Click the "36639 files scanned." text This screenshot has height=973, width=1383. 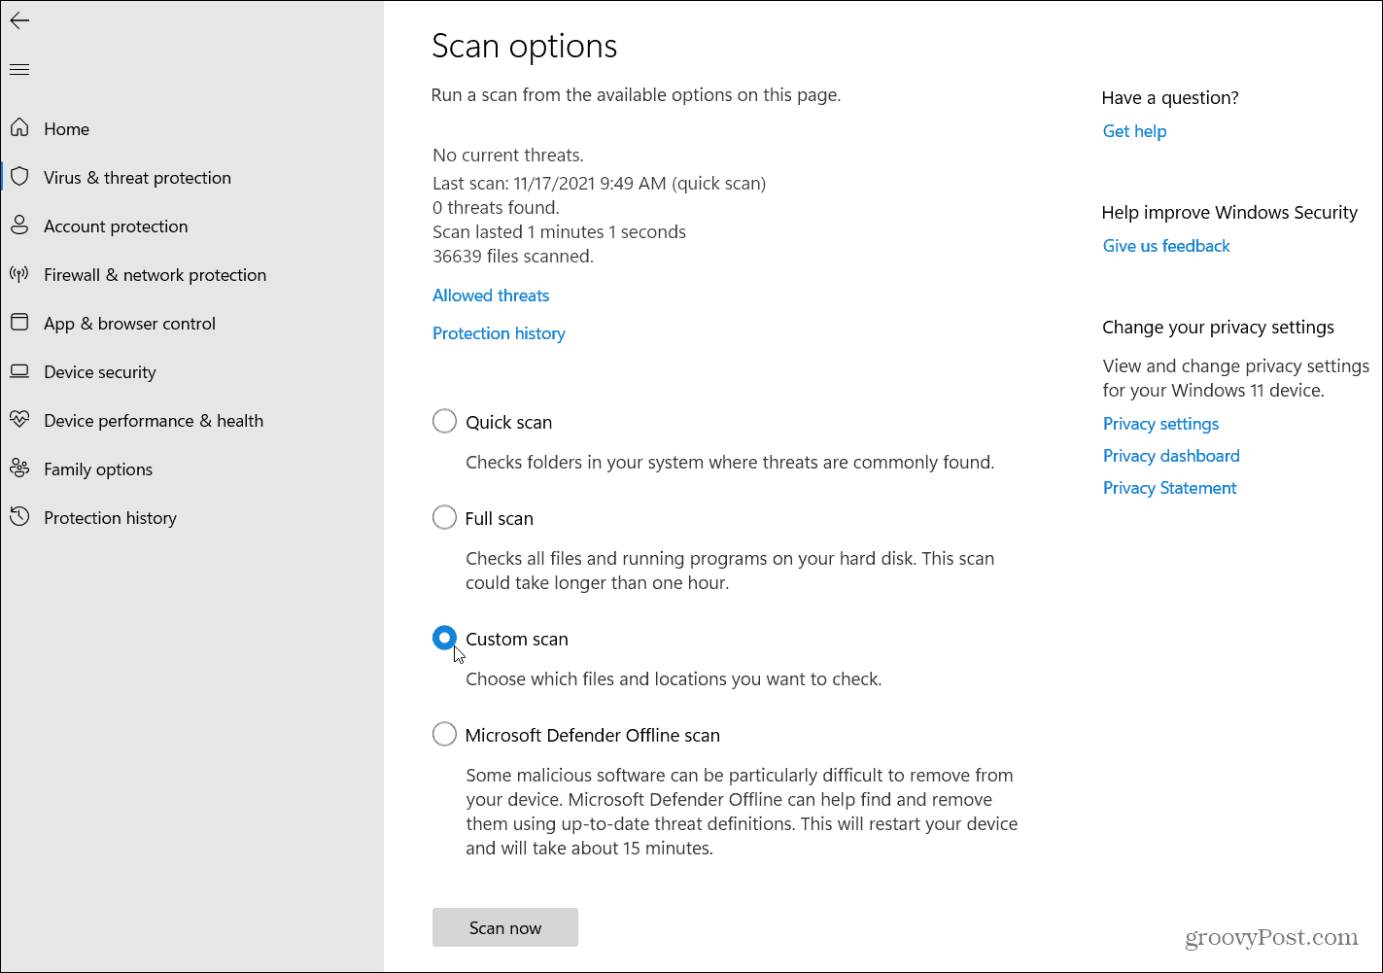click(x=513, y=257)
